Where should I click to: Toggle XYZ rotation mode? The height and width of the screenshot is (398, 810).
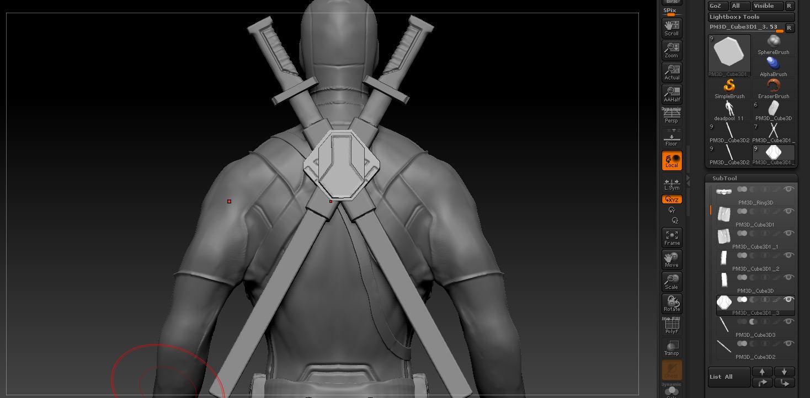(672, 200)
